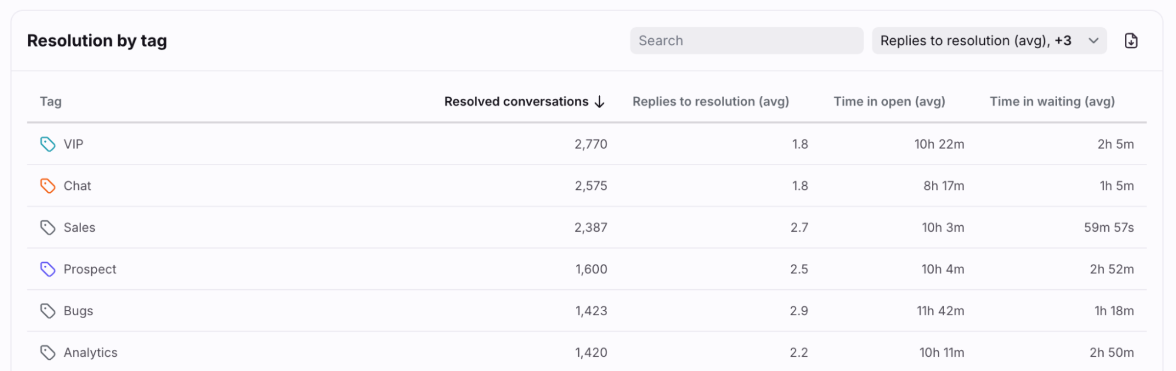The width and height of the screenshot is (1176, 371).
Task: Select the Prospect tag label
Action: click(90, 269)
